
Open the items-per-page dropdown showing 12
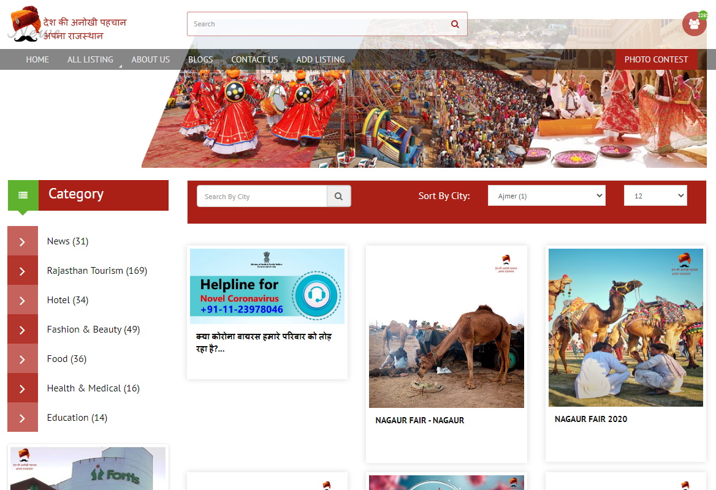click(655, 196)
